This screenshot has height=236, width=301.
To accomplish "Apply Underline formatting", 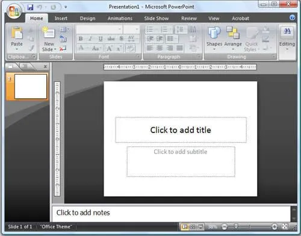I will 101,39.
